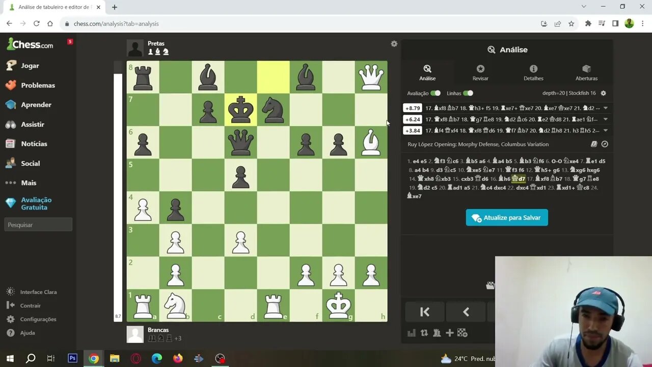This screenshot has height=367, width=652.
Task: Open Photoshop from the taskbar
Action: click(72, 358)
